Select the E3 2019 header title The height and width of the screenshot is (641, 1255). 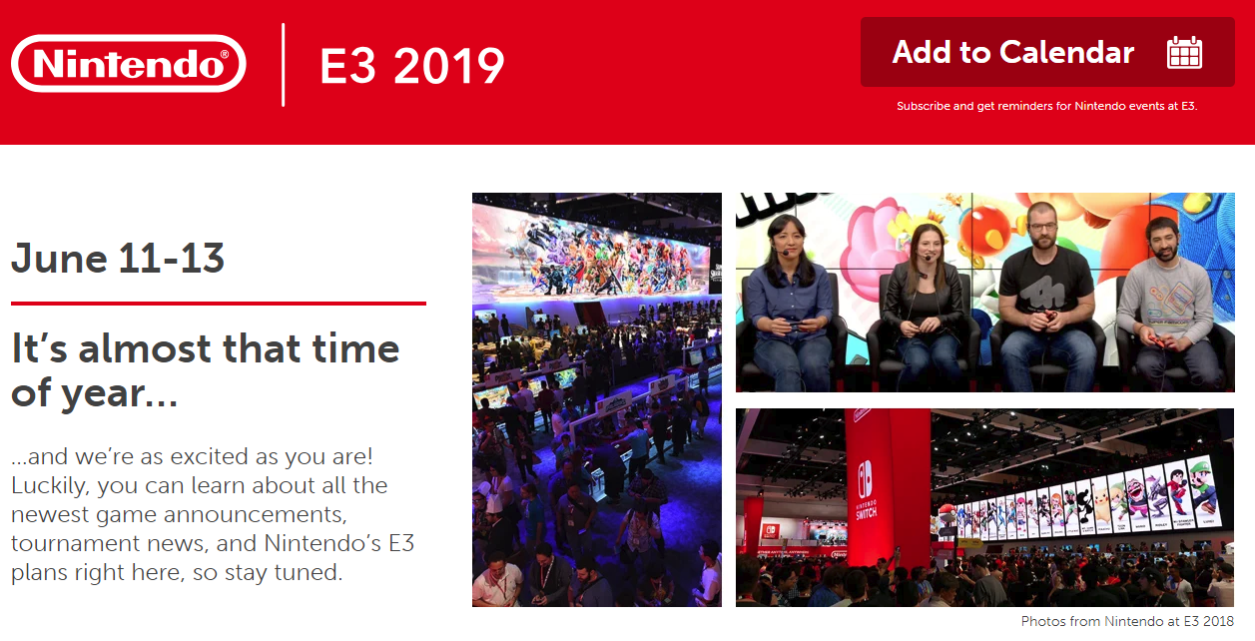point(411,66)
